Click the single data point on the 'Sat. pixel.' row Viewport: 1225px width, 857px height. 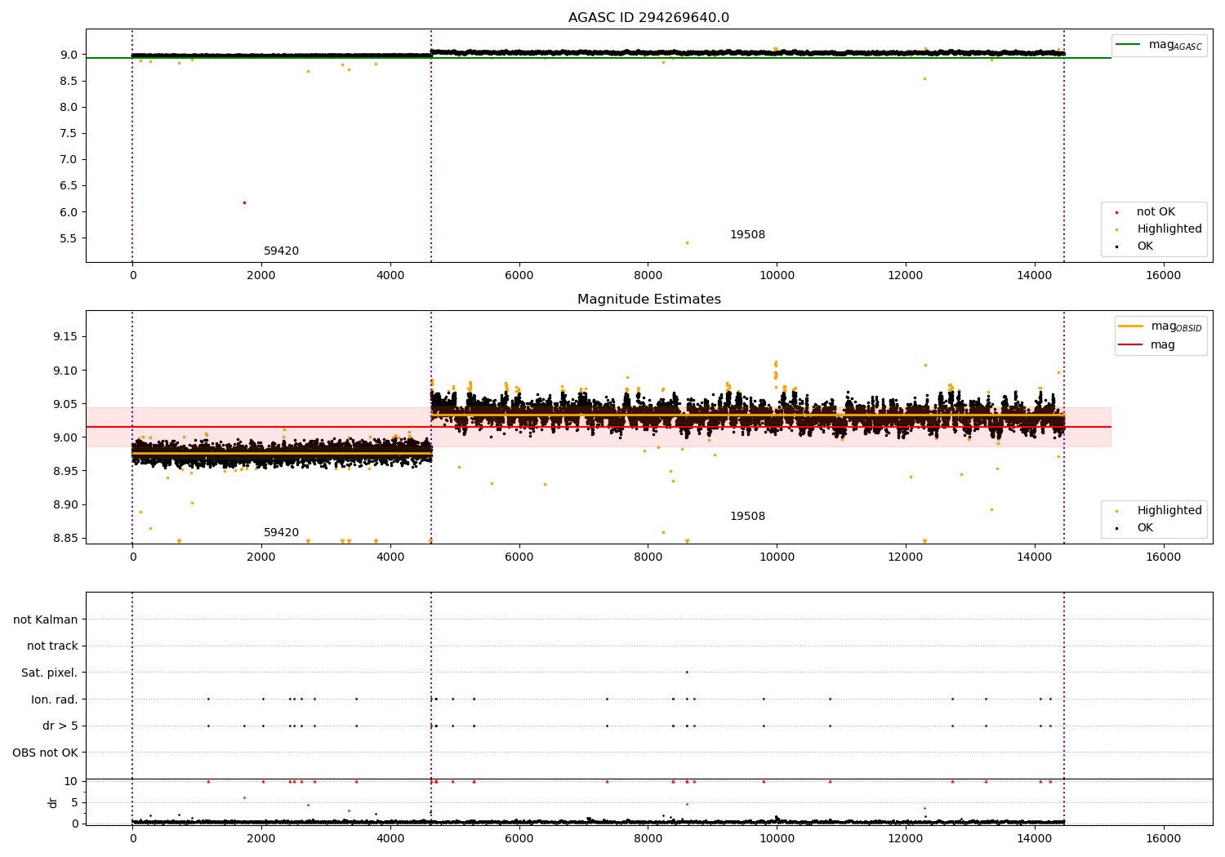coord(687,672)
